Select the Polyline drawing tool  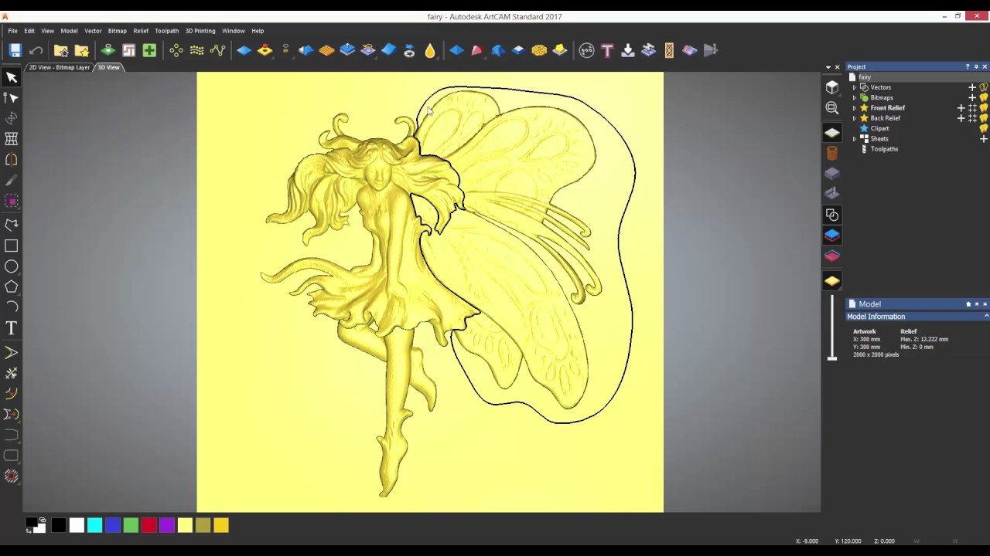12,225
